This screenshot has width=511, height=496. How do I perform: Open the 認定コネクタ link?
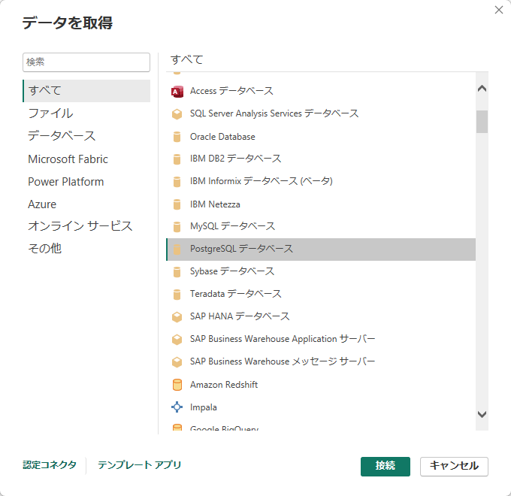click(50, 465)
